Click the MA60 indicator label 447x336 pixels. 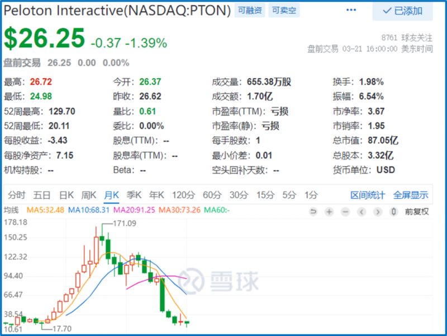click(x=217, y=210)
